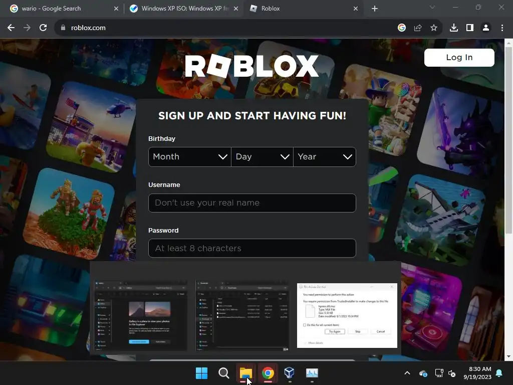Toggle the Chrome side panel icon
The width and height of the screenshot is (513, 385).
click(x=470, y=28)
